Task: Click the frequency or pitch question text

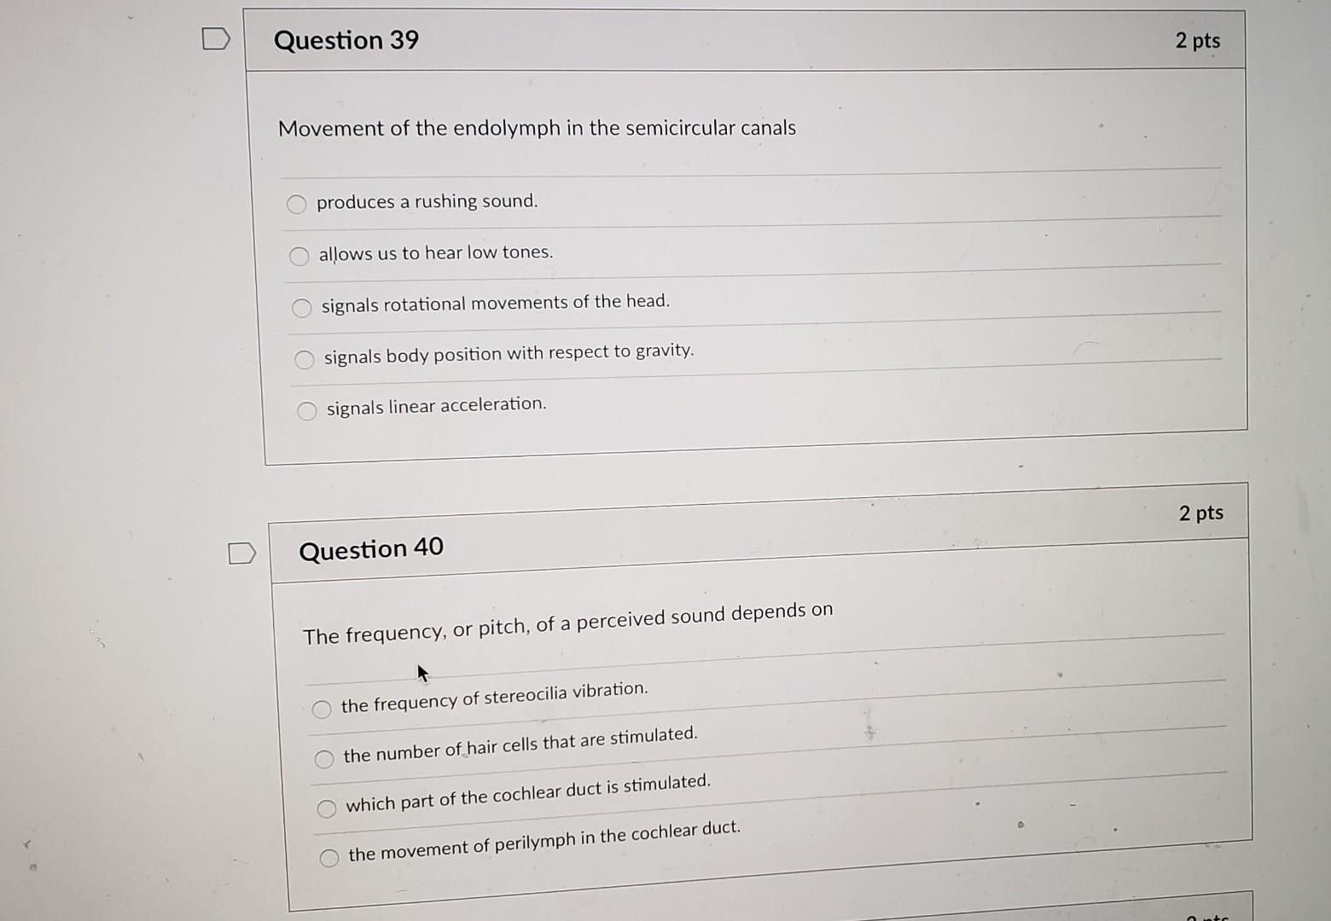Action: pyautogui.click(x=568, y=623)
